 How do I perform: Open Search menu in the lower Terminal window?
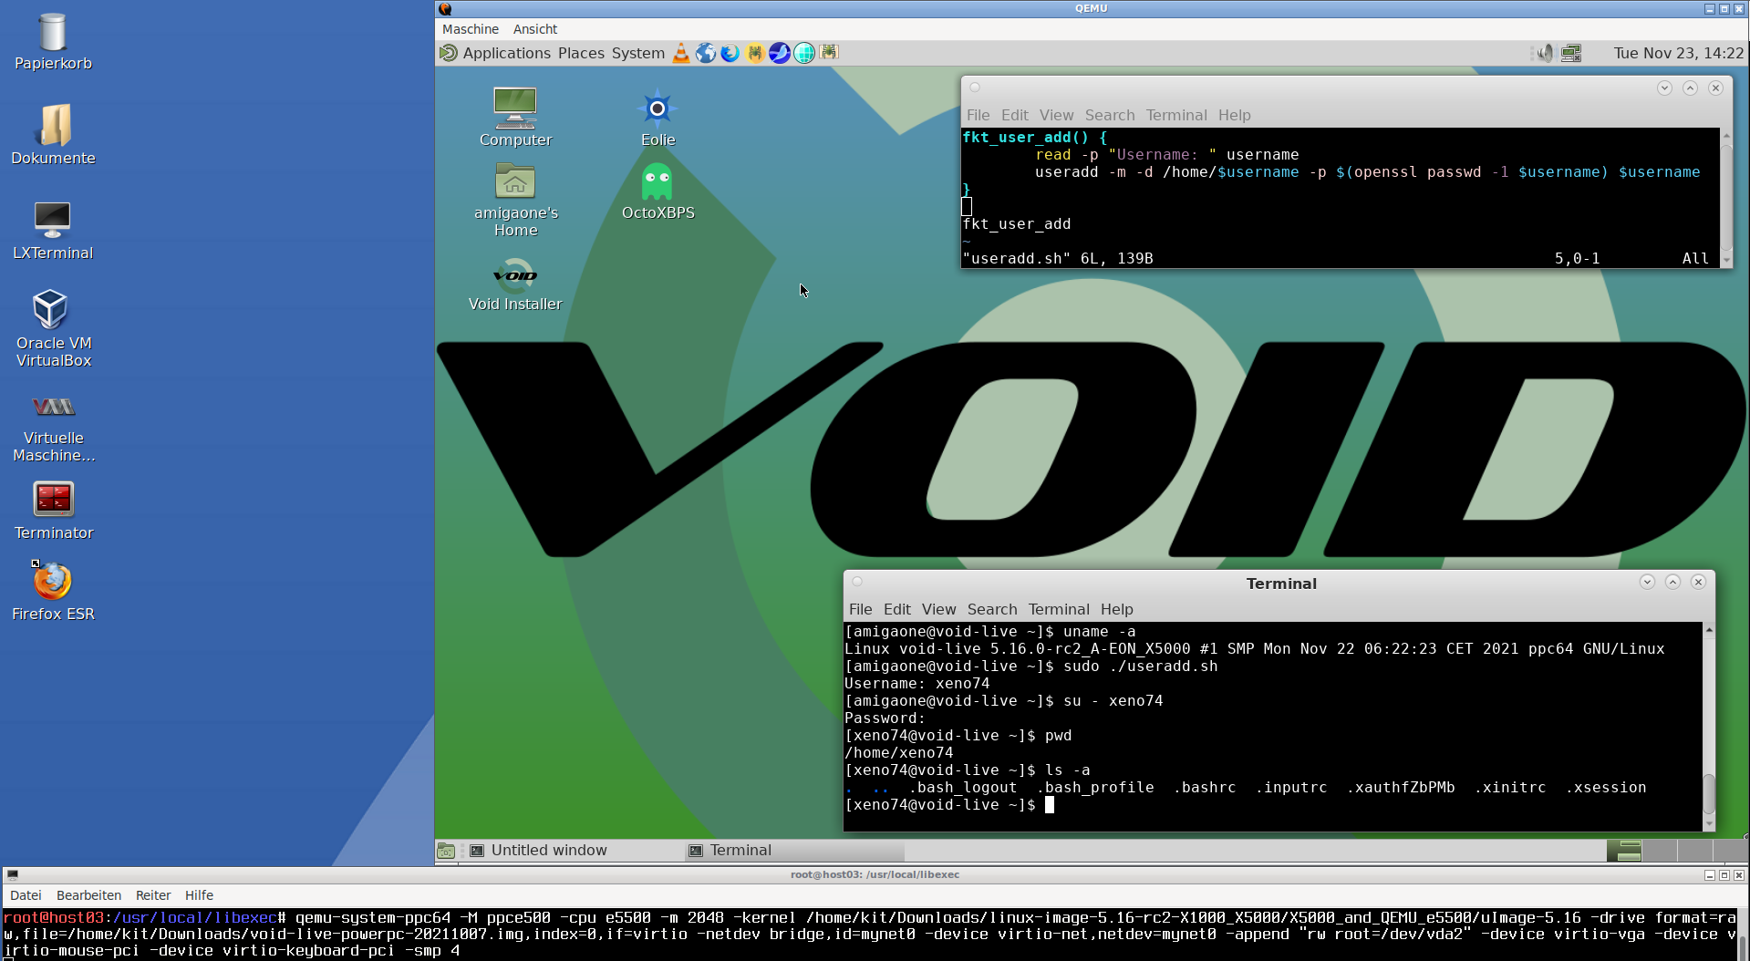[992, 609]
